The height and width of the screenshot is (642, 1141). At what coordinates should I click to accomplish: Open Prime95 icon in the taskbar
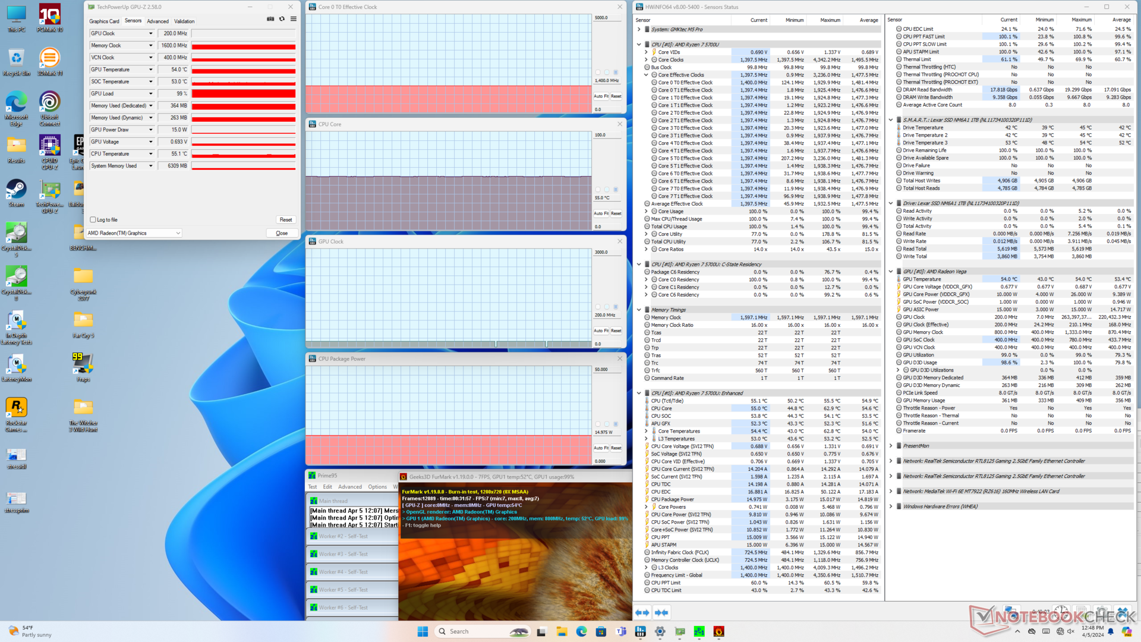(x=699, y=631)
